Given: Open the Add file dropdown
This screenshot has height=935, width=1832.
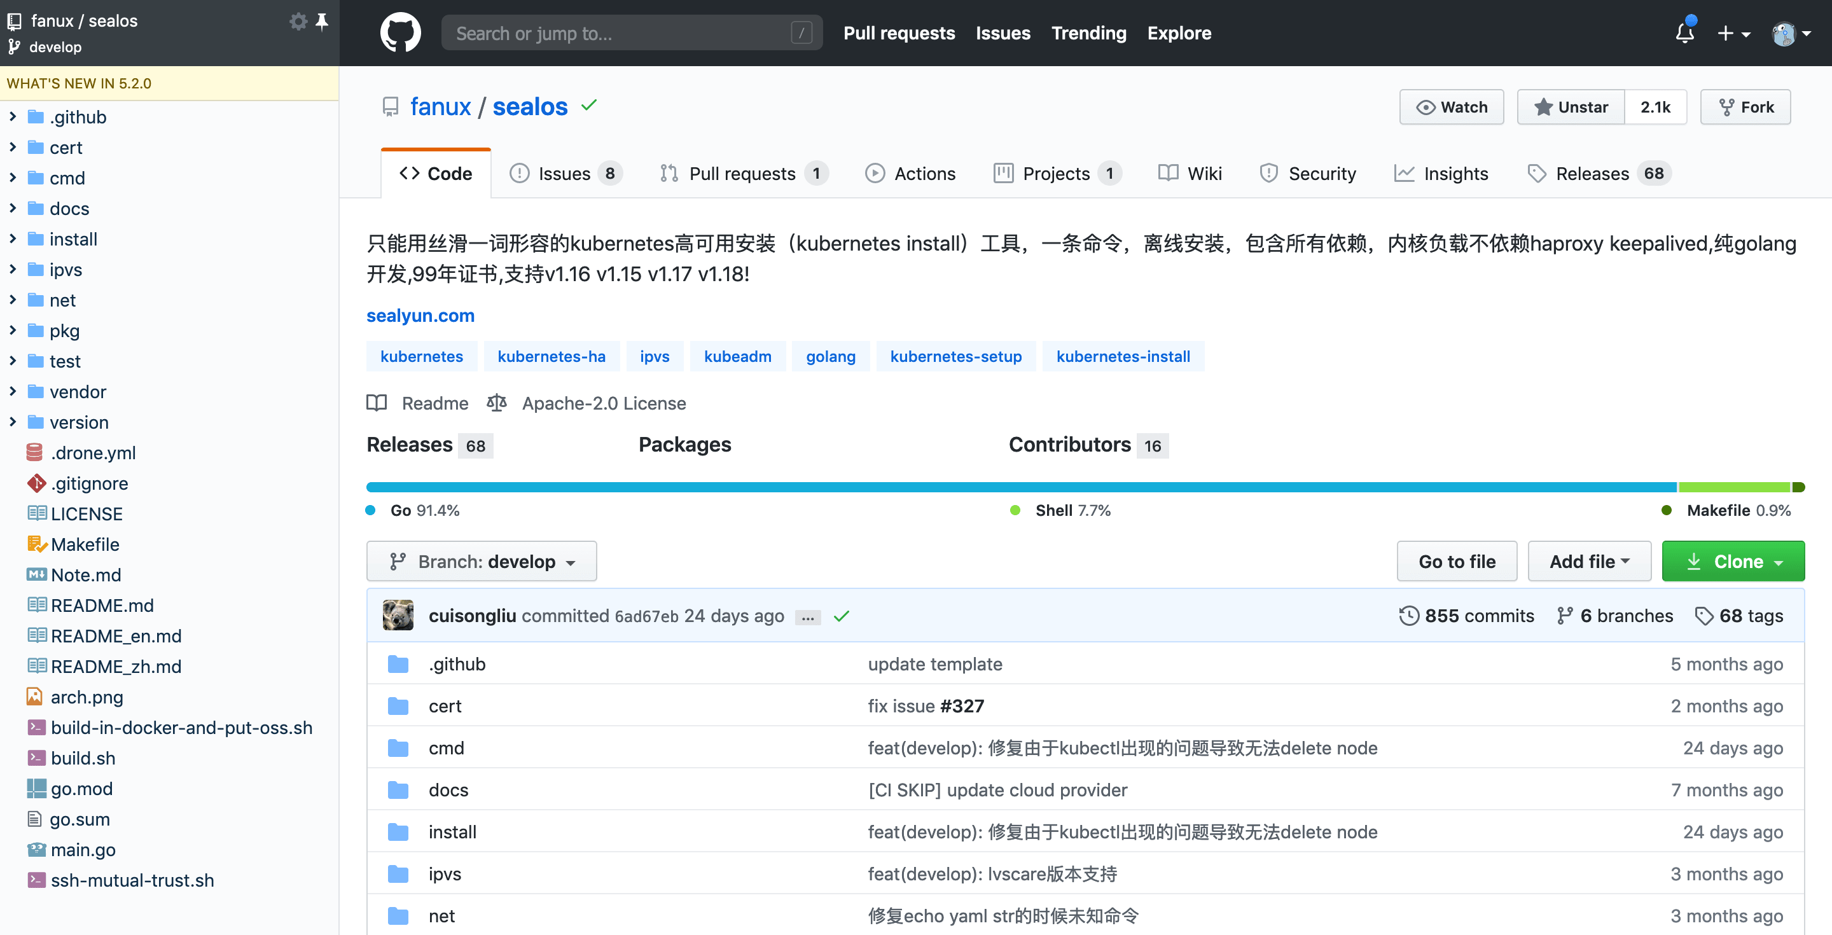Looking at the screenshot, I should (x=1589, y=561).
